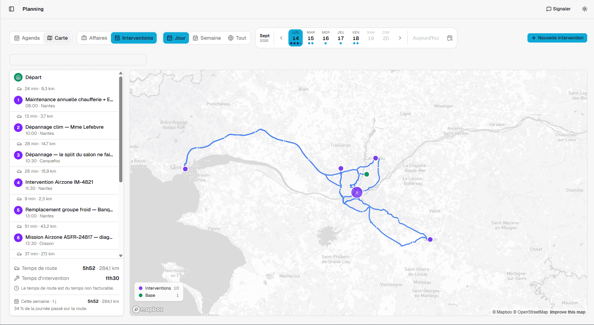Select Wednesday 16 in date strip
The height and width of the screenshot is (325, 594).
click(326, 38)
